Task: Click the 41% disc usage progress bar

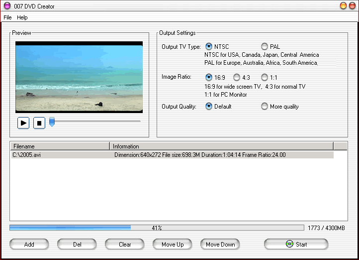Action: (157, 228)
